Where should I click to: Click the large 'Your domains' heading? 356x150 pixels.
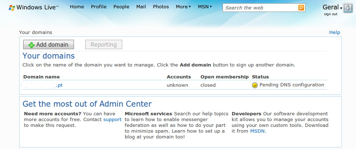click(x=49, y=56)
